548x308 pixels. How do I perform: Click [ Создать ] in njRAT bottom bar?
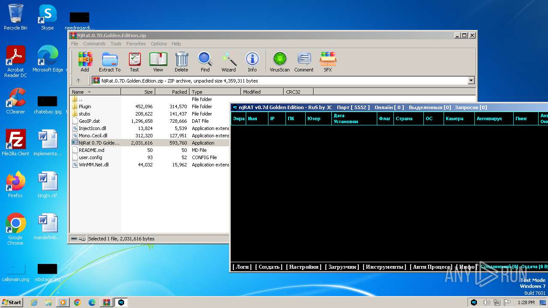click(x=269, y=267)
